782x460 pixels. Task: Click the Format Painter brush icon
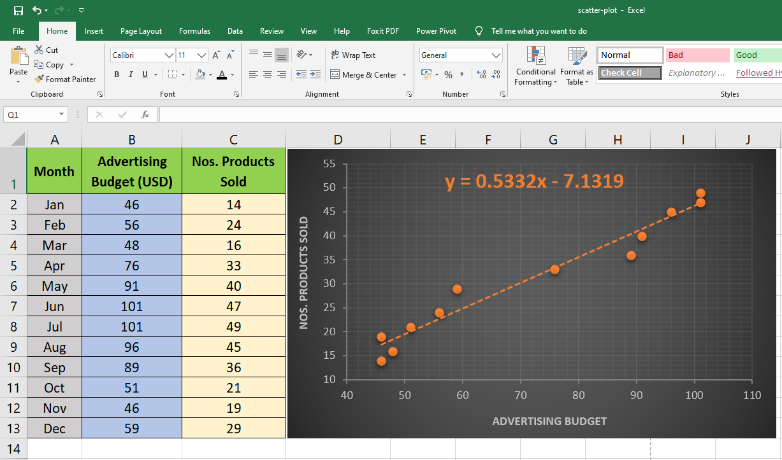click(40, 80)
